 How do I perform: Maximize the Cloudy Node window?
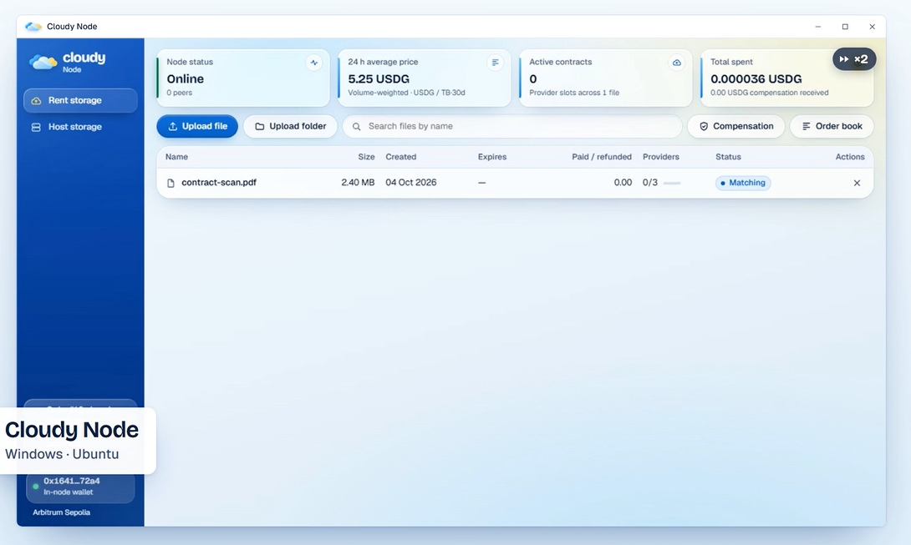click(x=845, y=27)
